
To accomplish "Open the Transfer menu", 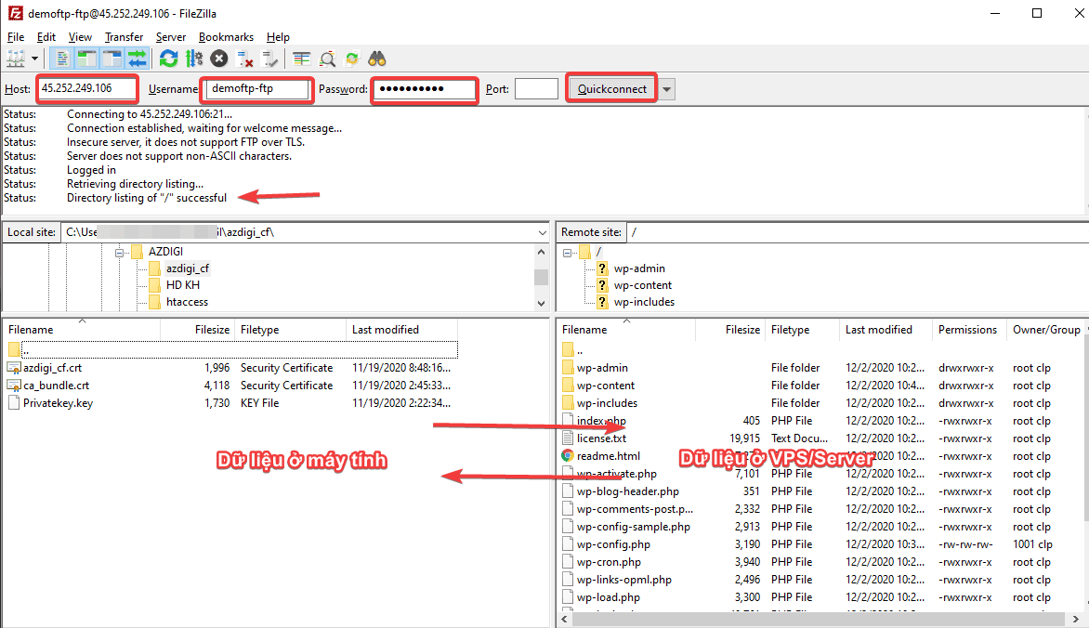I will [x=124, y=37].
